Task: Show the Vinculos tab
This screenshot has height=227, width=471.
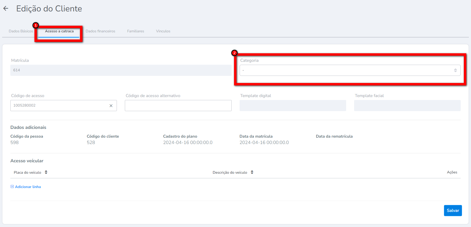Action: click(163, 31)
